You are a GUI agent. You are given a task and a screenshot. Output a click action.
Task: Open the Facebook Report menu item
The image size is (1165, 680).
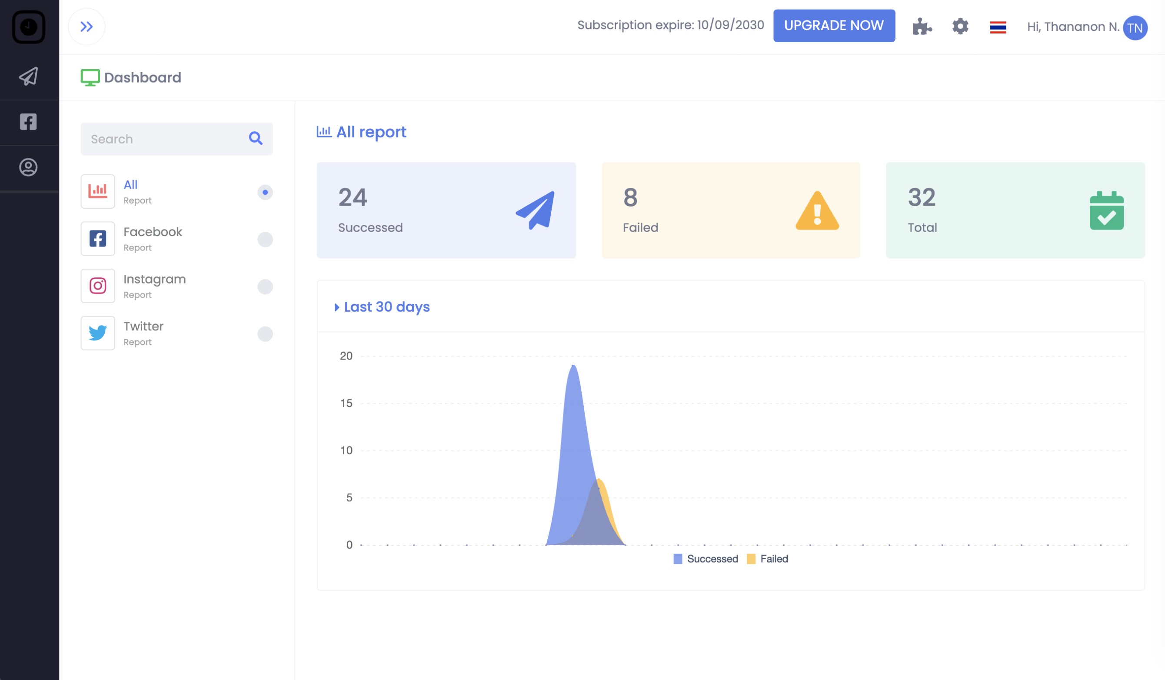(x=176, y=239)
